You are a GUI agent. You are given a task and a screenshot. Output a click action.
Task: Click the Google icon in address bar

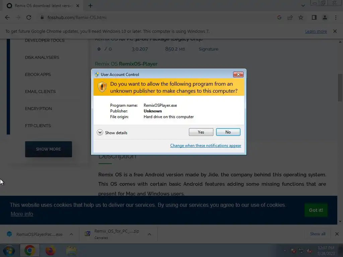click(x=279, y=17)
